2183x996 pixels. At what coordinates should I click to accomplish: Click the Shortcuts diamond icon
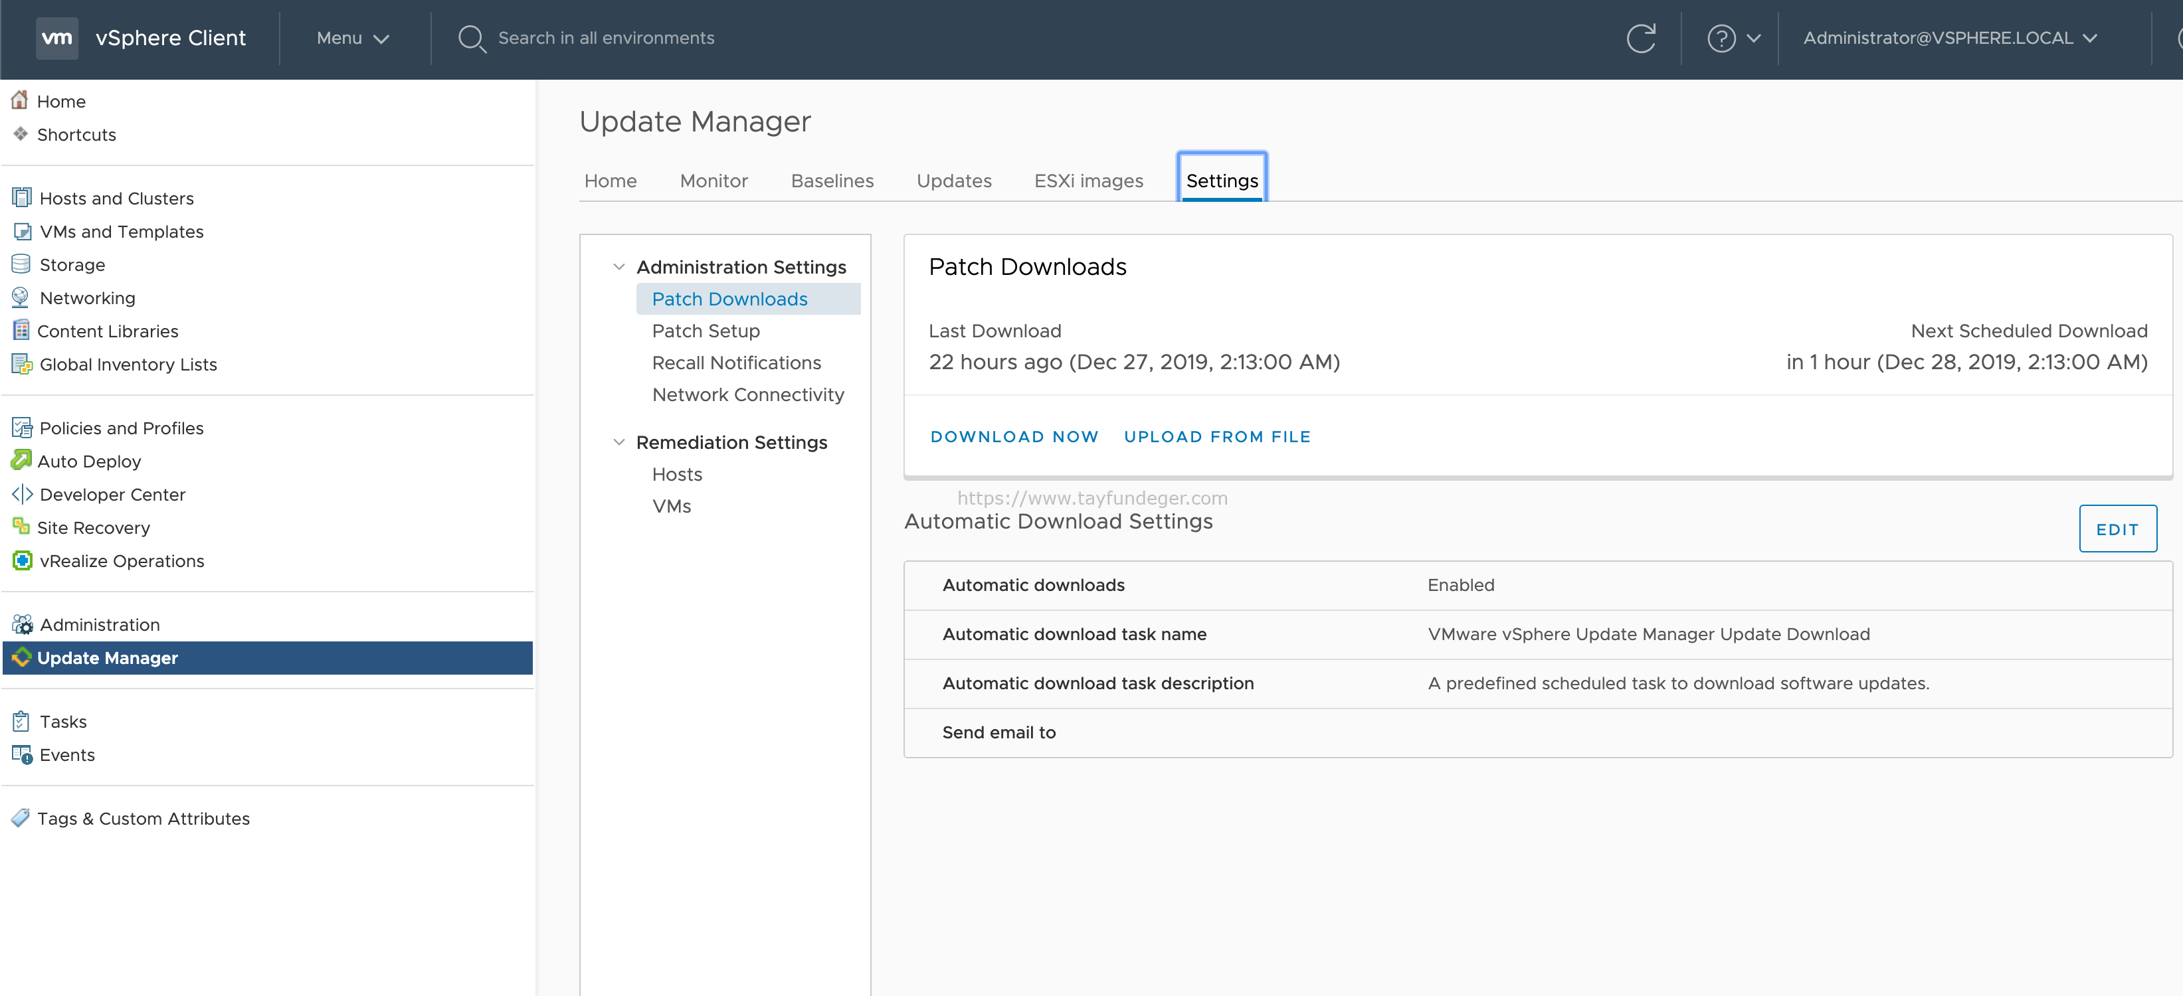tap(21, 134)
